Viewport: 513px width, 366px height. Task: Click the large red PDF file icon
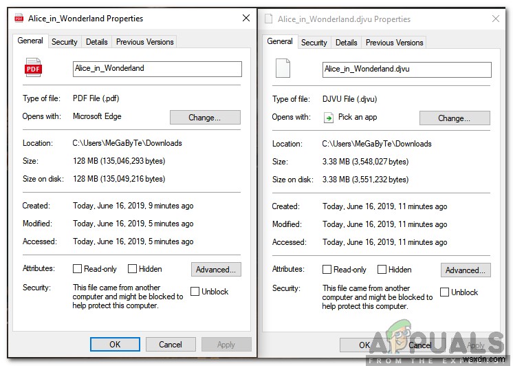click(x=33, y=67)
